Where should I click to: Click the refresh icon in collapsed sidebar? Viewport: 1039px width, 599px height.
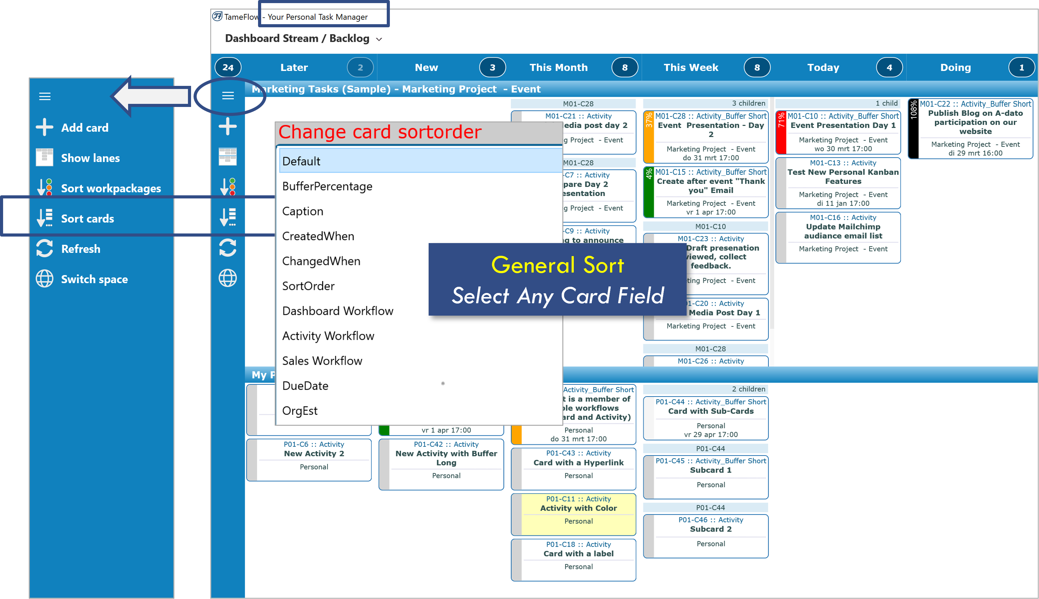click(x=228, y=248)
